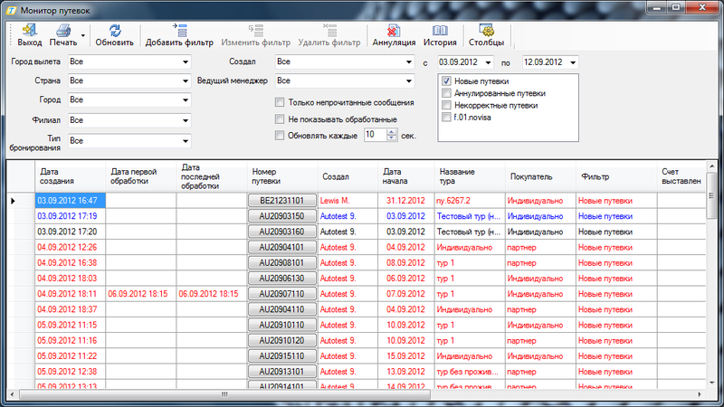
Task: Click the Печать (Print) printer icon
Action: pos(62,31)
